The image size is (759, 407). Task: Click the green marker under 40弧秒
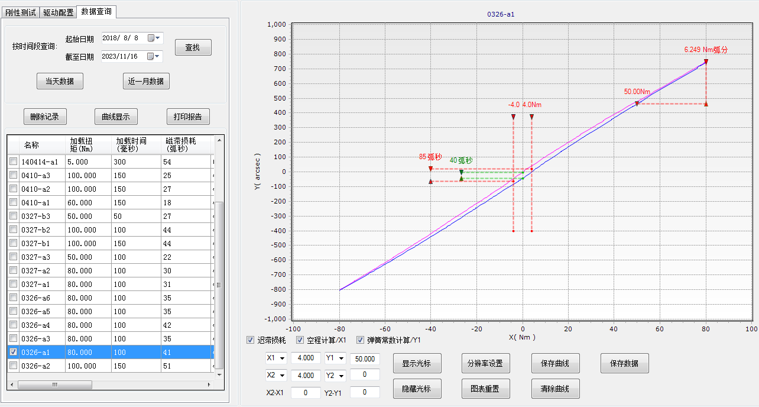point(461,172)
